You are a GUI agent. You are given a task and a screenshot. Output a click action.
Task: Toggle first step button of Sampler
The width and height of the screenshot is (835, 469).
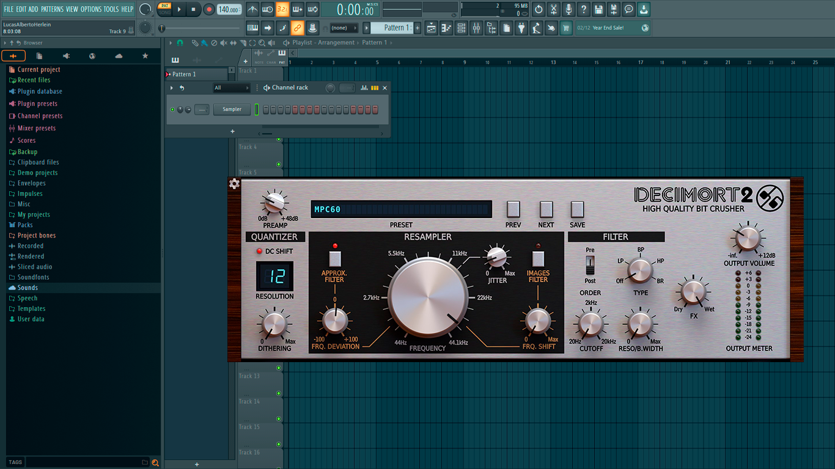[266, 109]
